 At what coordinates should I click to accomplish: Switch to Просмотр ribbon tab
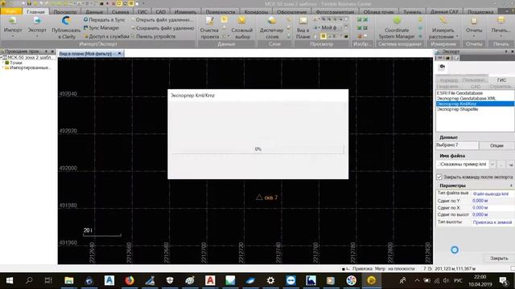pos(65,12)
